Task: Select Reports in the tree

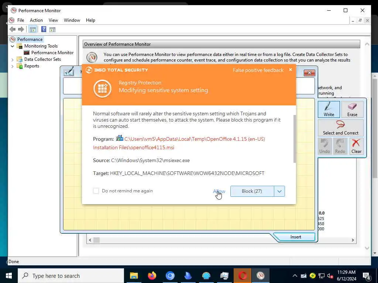Action: point(32,66)
